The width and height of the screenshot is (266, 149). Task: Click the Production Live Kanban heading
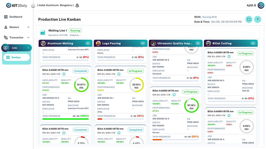coord(59,19)
